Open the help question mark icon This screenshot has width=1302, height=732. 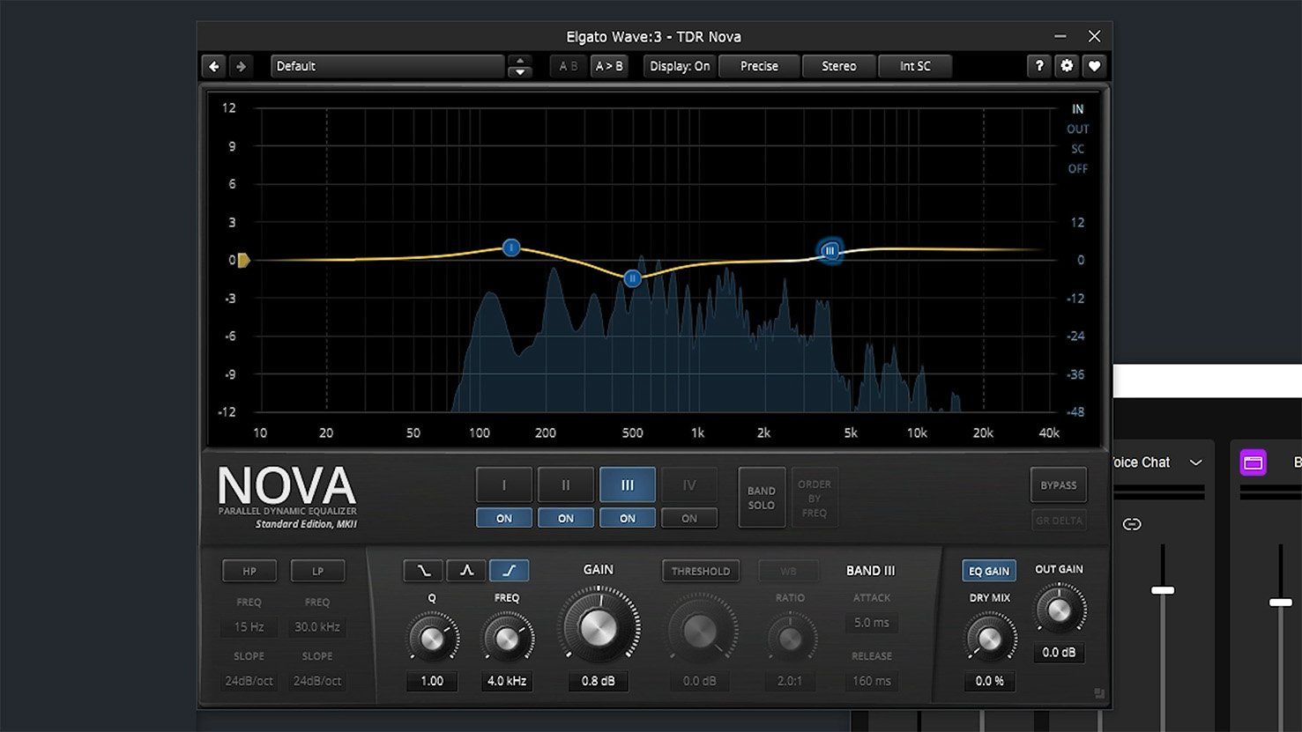[x=1039, y=66]
